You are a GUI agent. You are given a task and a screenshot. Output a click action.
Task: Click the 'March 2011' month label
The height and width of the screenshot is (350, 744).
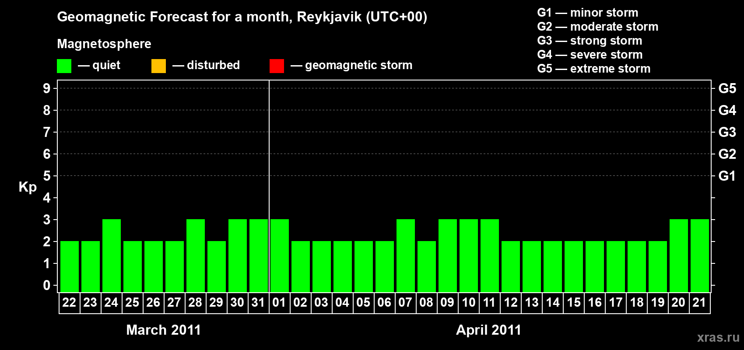click(x=164, y=330)
